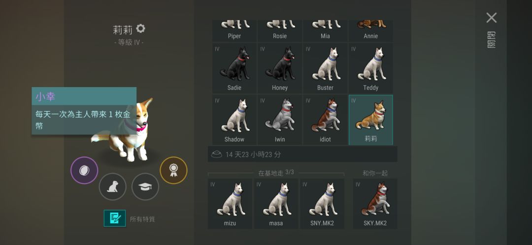Select the highlighted corgi 莉莉 card
Screen dimensions: 532x245
point(371,120)
